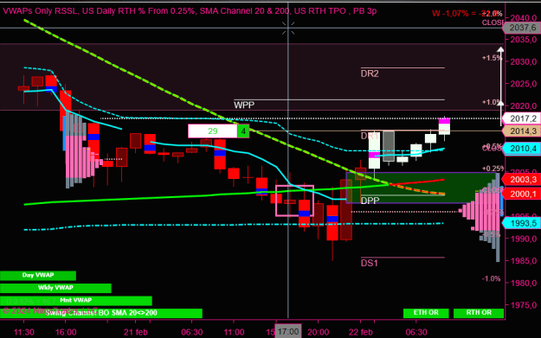Click the +1.5% level label

[x=492, y=58]
